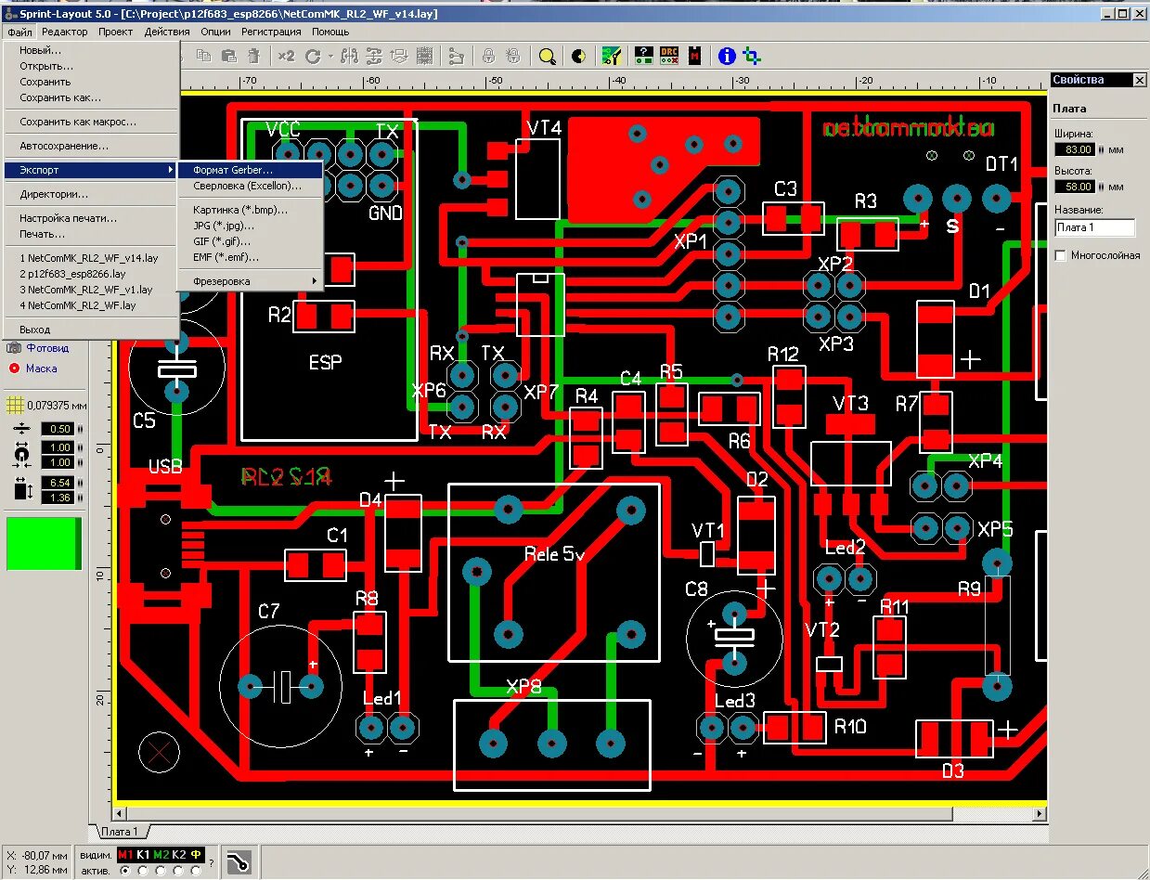Select the Маска tool
1150x880 pixels.
pos(33,369)
